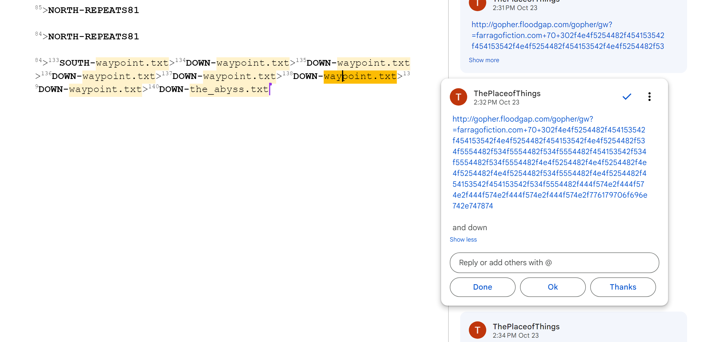Click the line 84 NORTH-REPEATS81 text
723x342 pixels.
93,37
